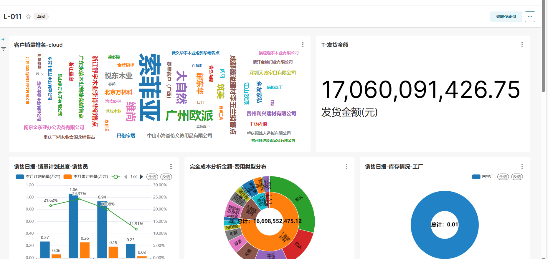
Task: Click 金牌厨柜 in the word cloud
Action: pyautogui.click(x=126, y=65)
